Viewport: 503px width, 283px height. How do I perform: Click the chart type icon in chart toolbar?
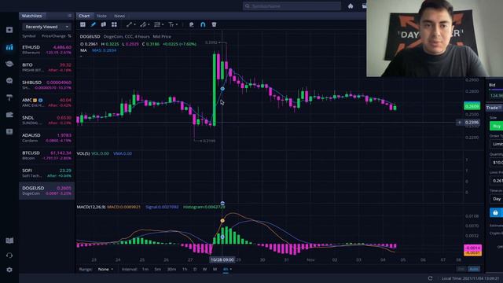click(x=83, y=24)
